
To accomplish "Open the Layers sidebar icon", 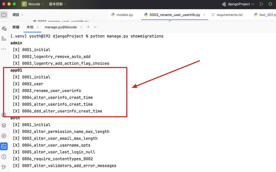I will (4, 125).
